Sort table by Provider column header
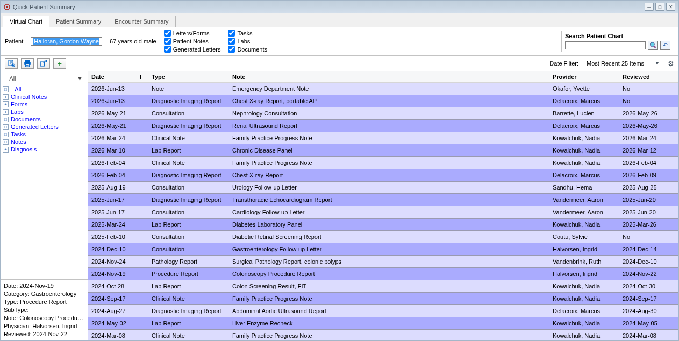This screenshot has width=679, height=341. [x=564, y=77]
